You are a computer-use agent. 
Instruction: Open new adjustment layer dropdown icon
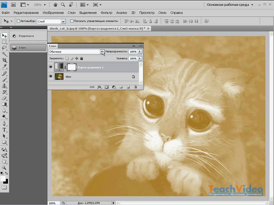pos(114,87)
